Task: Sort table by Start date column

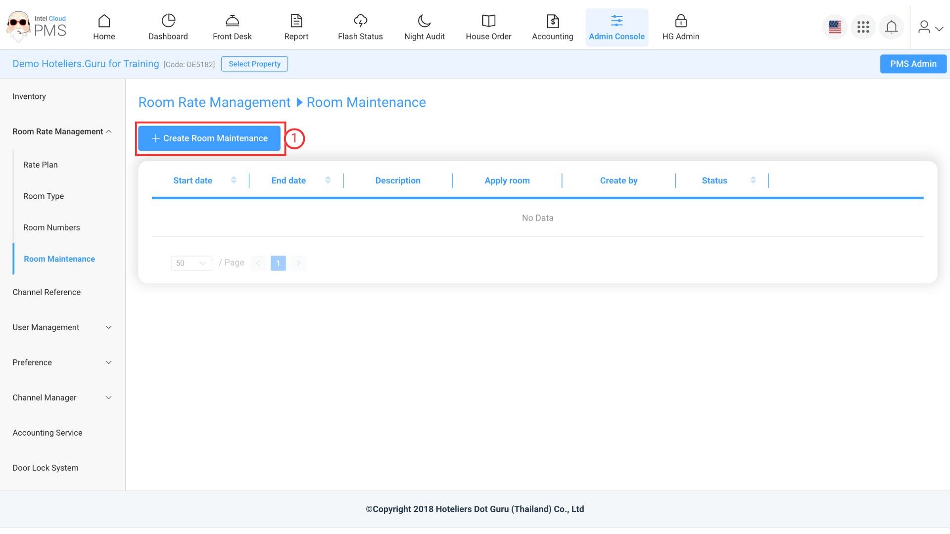Action: pos(234,180)
